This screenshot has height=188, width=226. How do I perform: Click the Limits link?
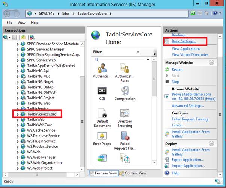178,125
